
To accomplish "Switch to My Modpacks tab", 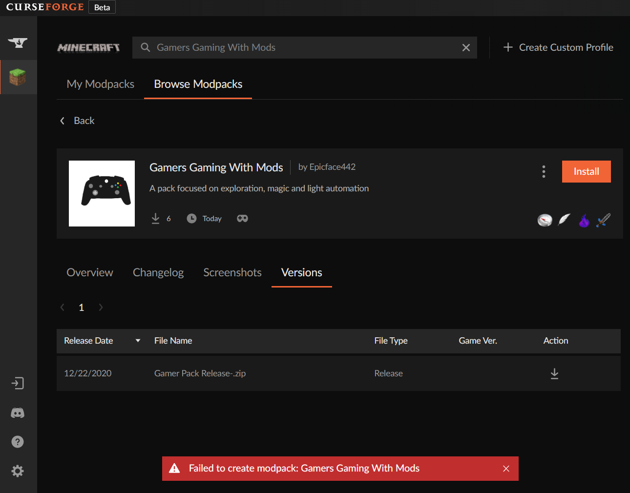I will point(101,84).
